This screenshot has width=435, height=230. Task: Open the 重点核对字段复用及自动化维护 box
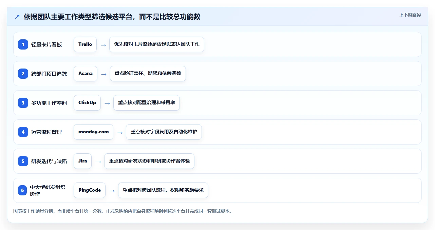(x=164, y=132)
